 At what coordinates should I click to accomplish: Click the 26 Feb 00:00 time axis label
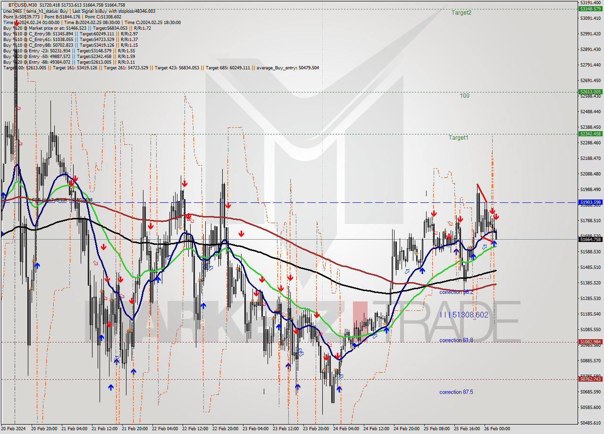click(496, 428)
